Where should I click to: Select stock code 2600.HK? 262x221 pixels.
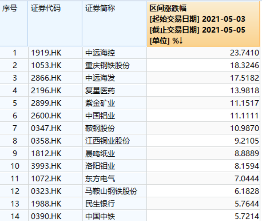(x=46, y=116)
